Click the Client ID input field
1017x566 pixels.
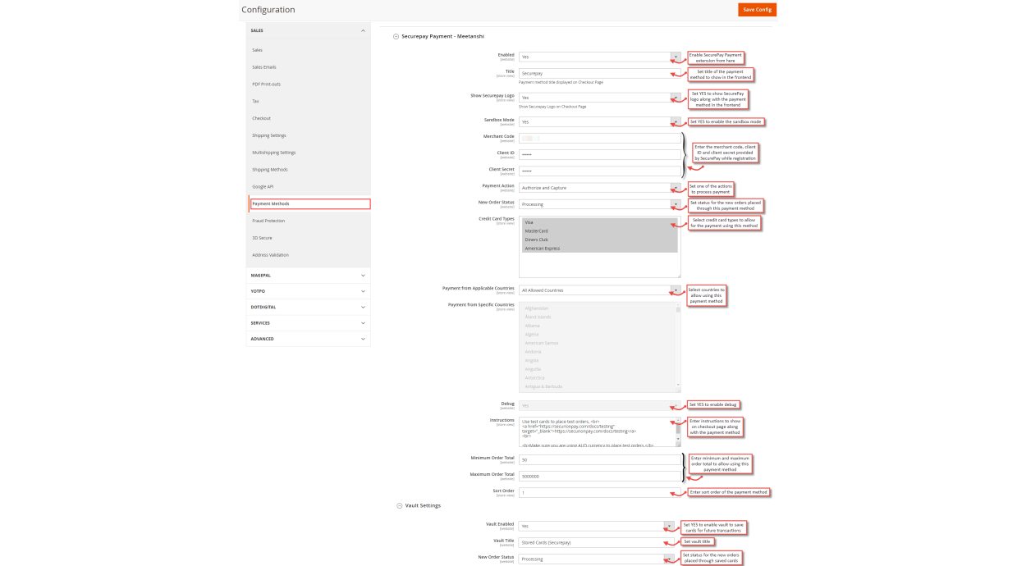[600, 154]
